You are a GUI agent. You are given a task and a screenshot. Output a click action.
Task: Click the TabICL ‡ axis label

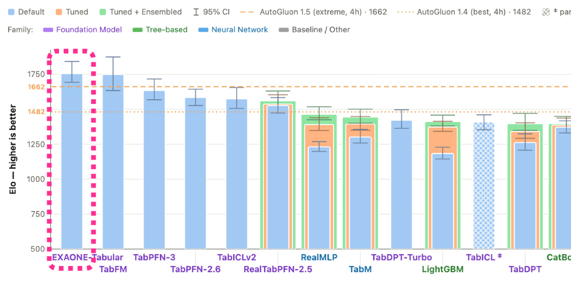coord(484,257)
